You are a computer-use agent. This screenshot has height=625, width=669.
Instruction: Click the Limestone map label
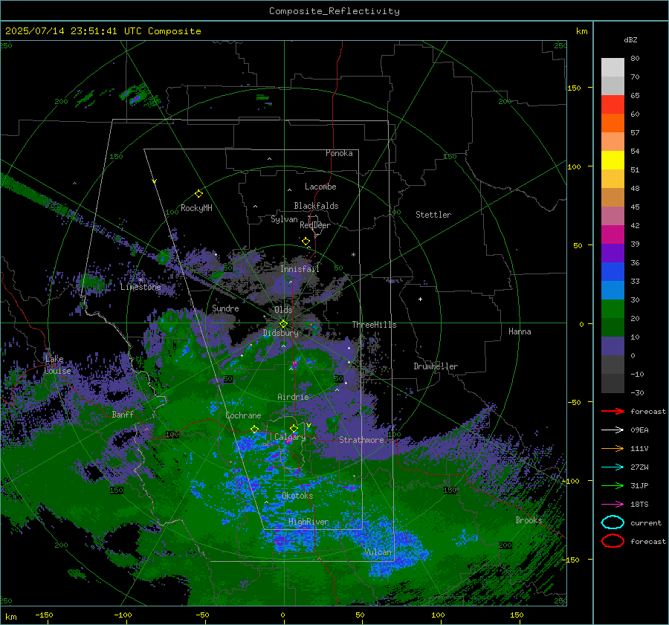(140, 287)
